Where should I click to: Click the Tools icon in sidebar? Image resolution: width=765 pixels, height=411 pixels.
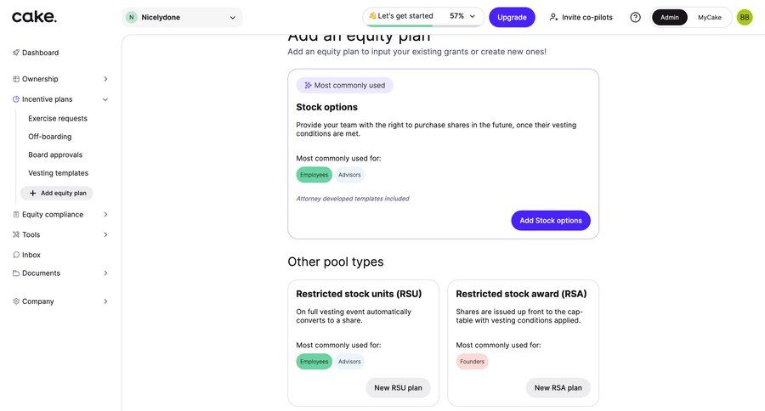(x=16, y=234)
